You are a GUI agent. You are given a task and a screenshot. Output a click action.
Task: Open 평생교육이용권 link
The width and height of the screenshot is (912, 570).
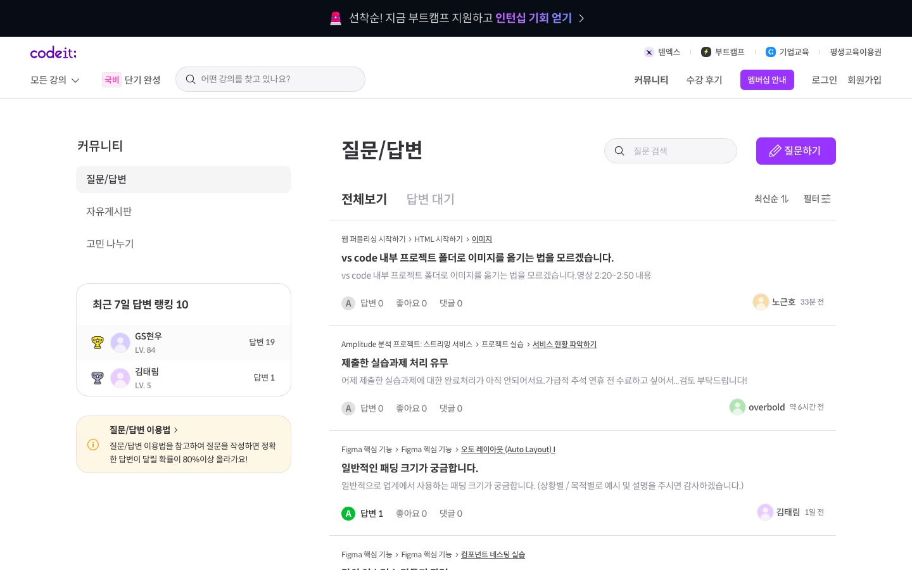click(856, 52)
